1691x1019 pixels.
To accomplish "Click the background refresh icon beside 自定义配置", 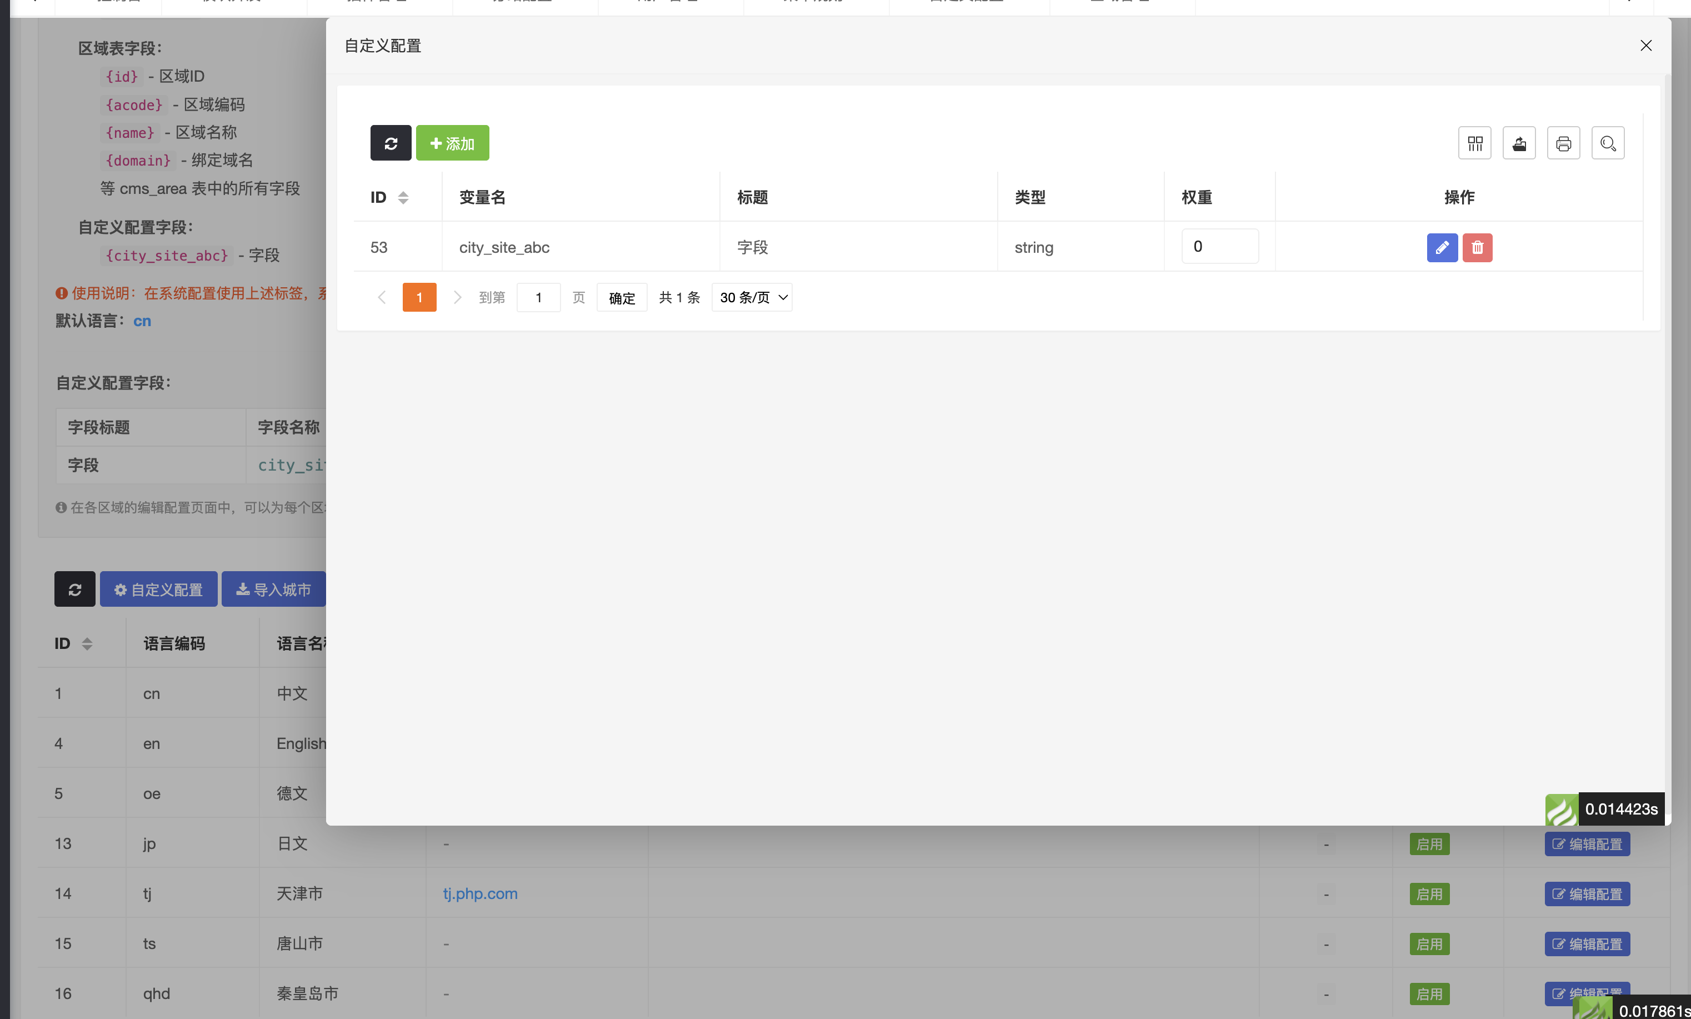I will click(75, 589).
